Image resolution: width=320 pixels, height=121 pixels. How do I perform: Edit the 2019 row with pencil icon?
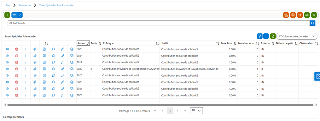click(63, 62)
